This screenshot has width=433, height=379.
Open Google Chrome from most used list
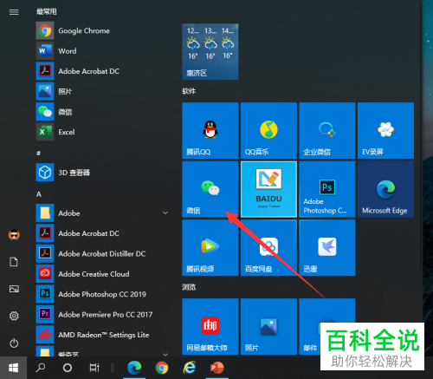coord(102,30)
